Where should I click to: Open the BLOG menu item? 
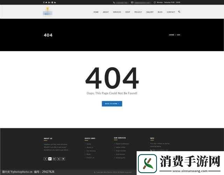pyautogui.click(x=160, y=12)
